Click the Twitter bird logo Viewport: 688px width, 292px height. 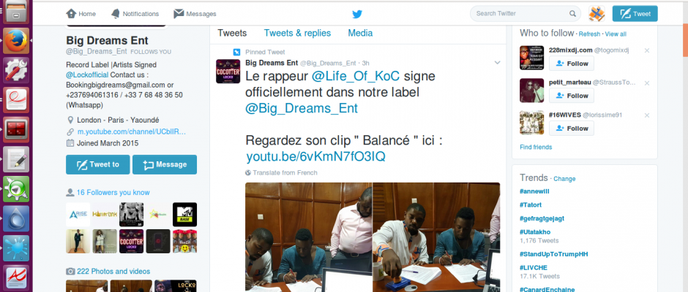click(x=357, y=14)
